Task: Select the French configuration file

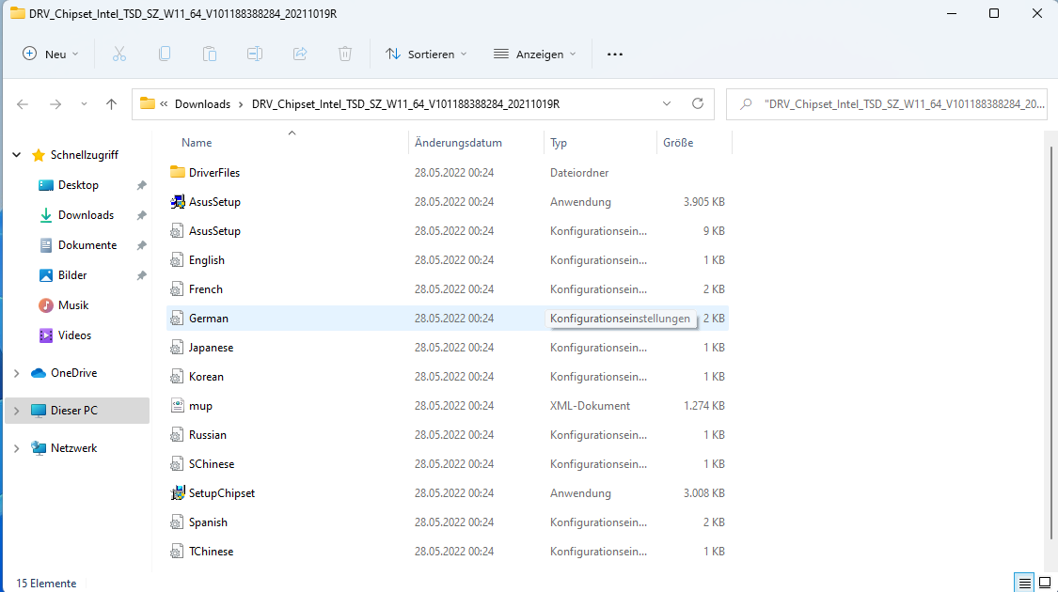Action: pos(448,289)
